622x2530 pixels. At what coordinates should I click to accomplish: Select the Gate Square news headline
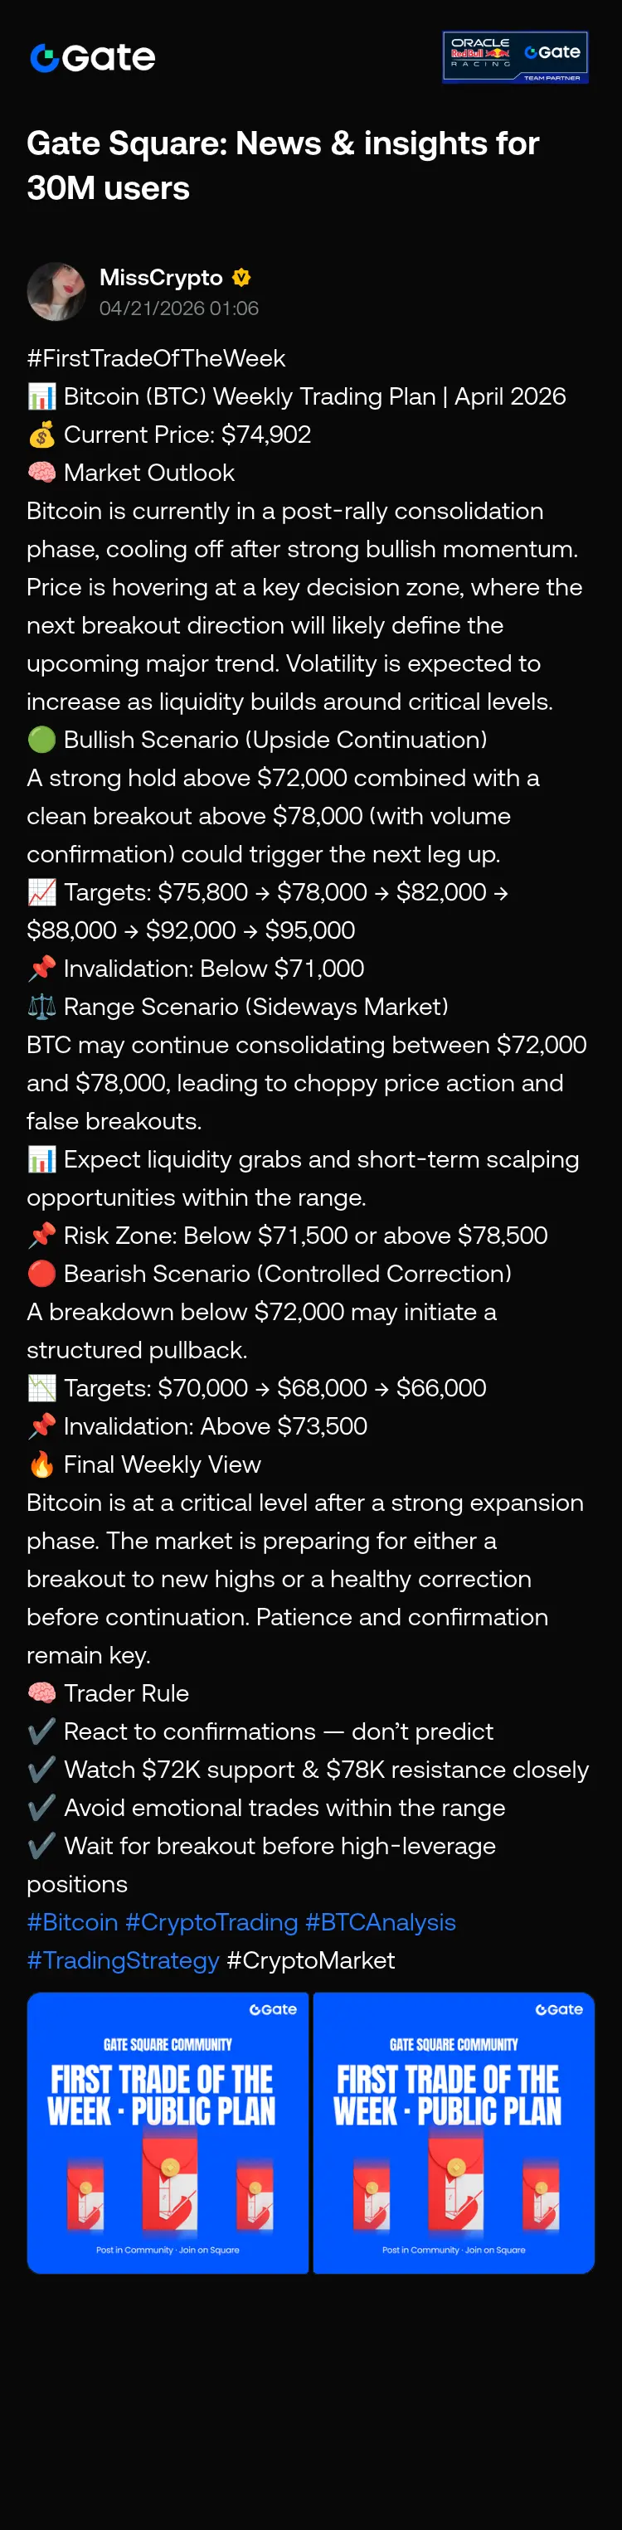click(x=283, y=165)
